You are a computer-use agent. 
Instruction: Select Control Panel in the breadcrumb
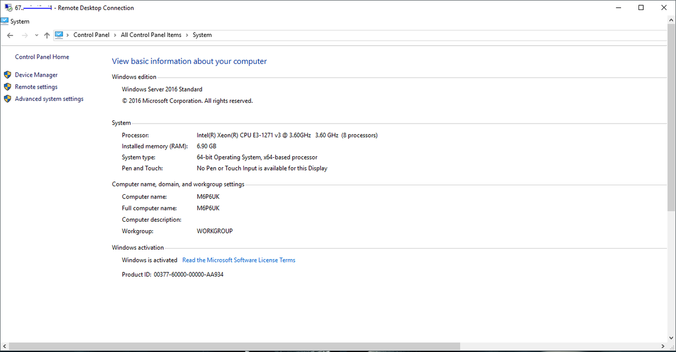tap(91, 35)
